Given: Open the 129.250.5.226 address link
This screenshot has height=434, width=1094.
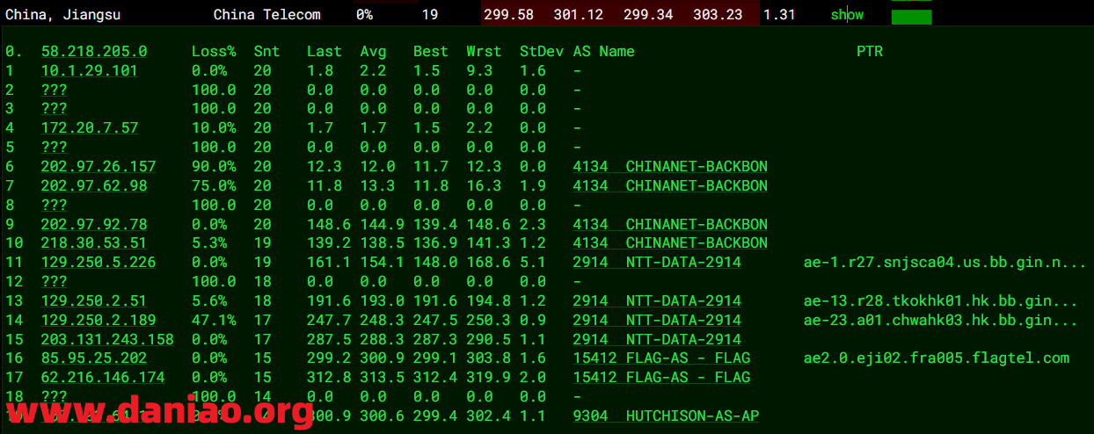Looking at the screenshot, I should coord(98,263).
